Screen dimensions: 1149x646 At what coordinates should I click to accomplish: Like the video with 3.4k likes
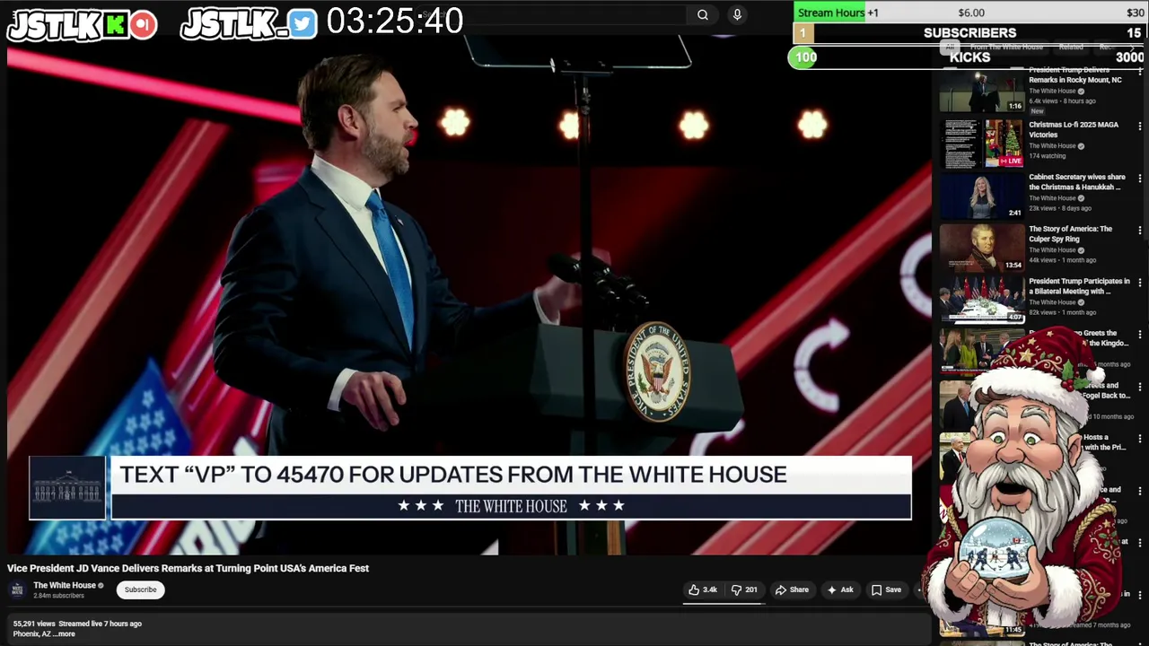pyautogui.click(x=703, y=589)
